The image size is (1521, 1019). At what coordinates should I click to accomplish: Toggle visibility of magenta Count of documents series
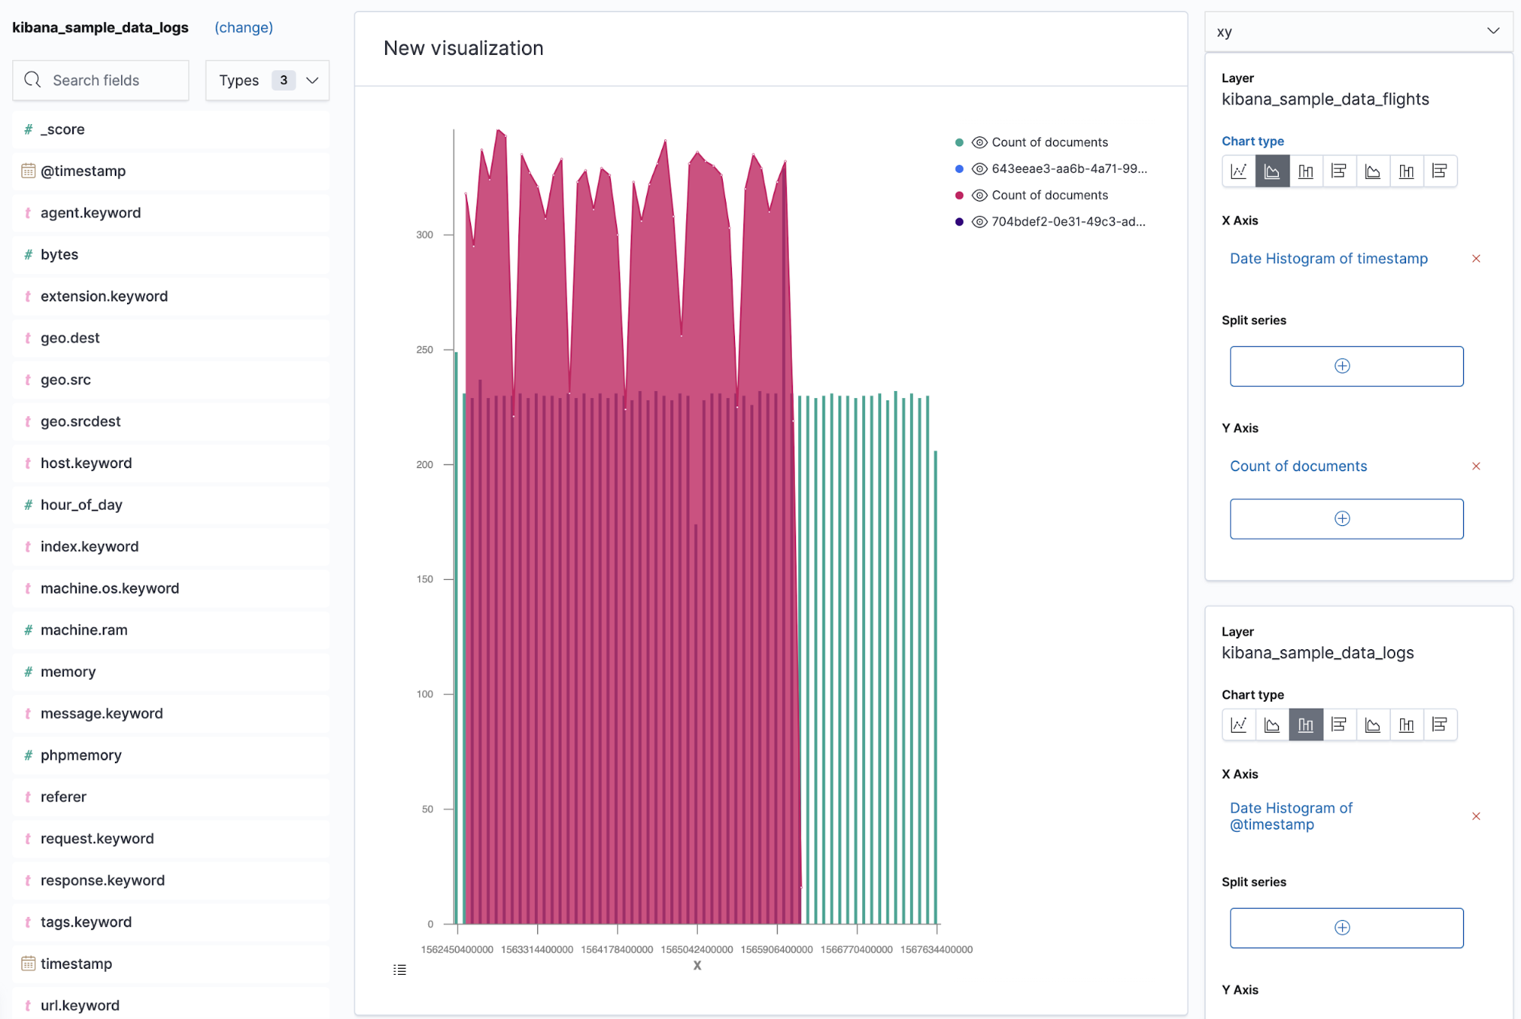pyautogui.click(x=980, y=196)
